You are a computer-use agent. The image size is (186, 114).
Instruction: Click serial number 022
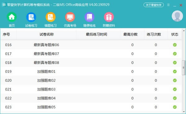click(x=8, y=98)
